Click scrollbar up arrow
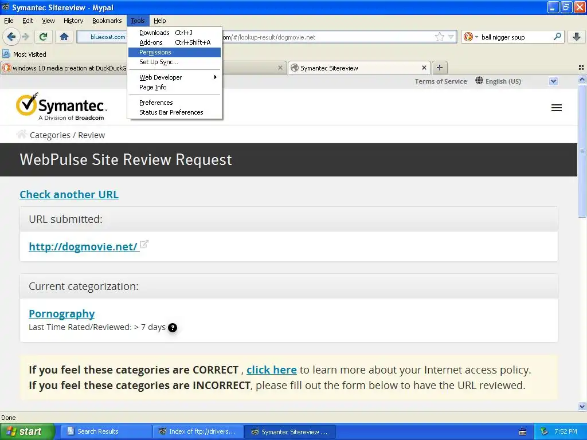The height and width of the screenshot is (440, 587). click(x=582, y=79)
